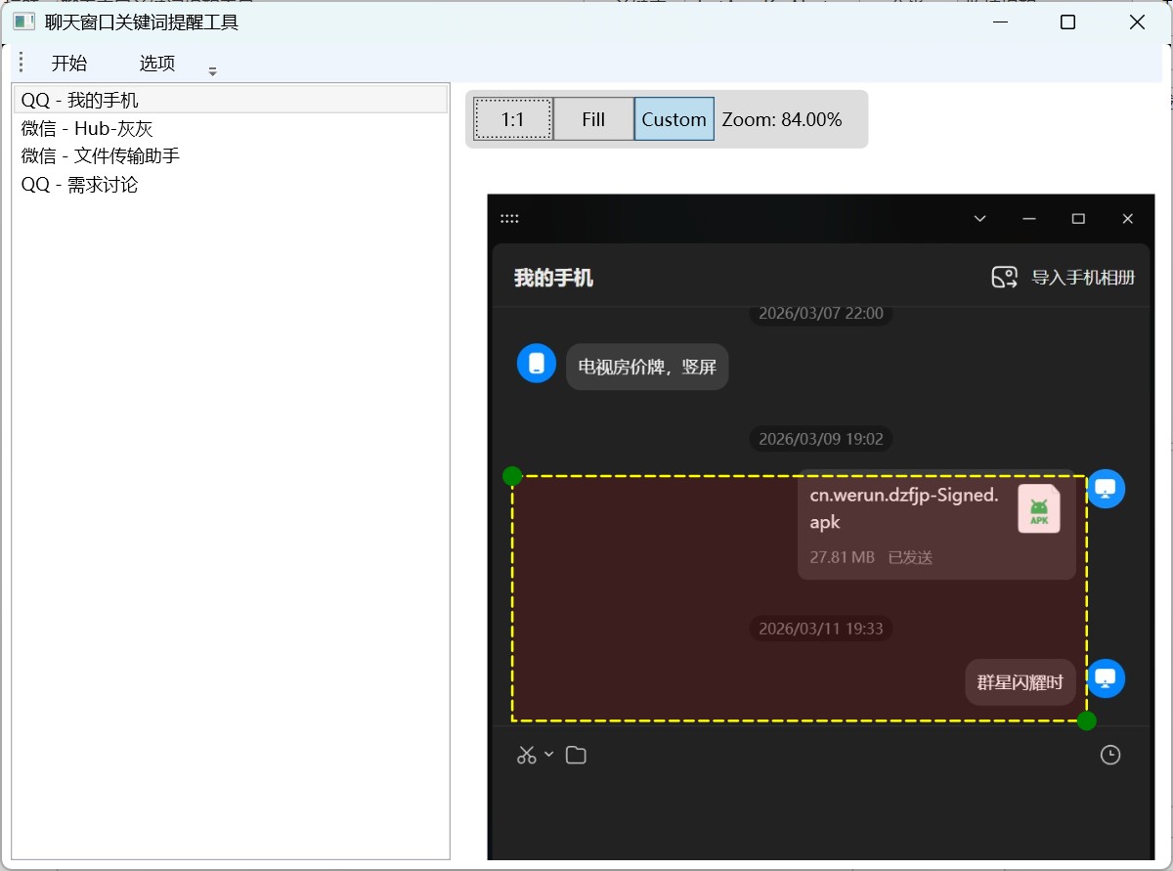
Task: Click the APK file icon
Action: click(1038, 508)
